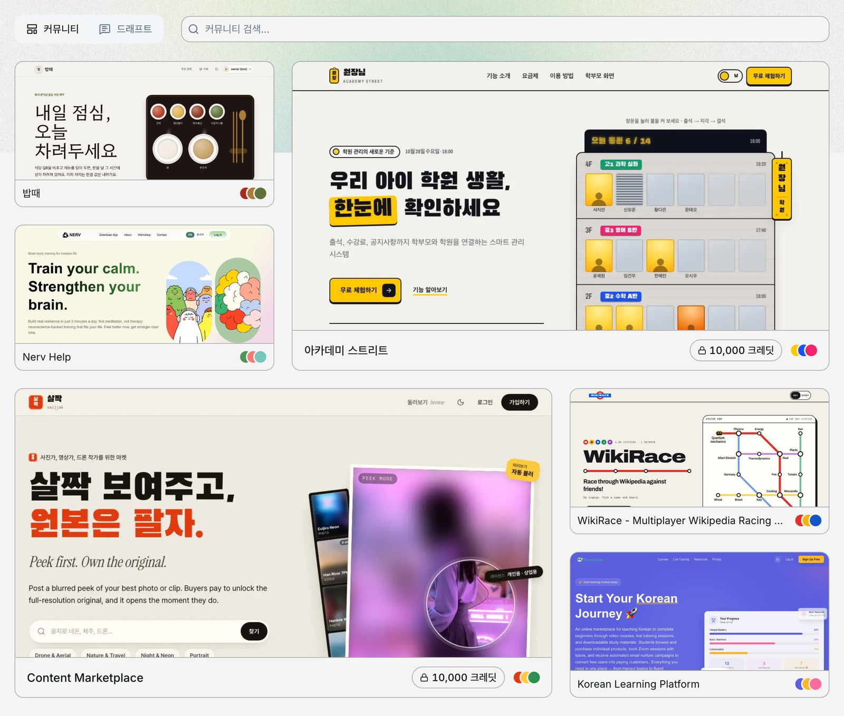Click 학부모 화면 in the 아카데미 스트리트 preview nav

click(x=600, y=76)
